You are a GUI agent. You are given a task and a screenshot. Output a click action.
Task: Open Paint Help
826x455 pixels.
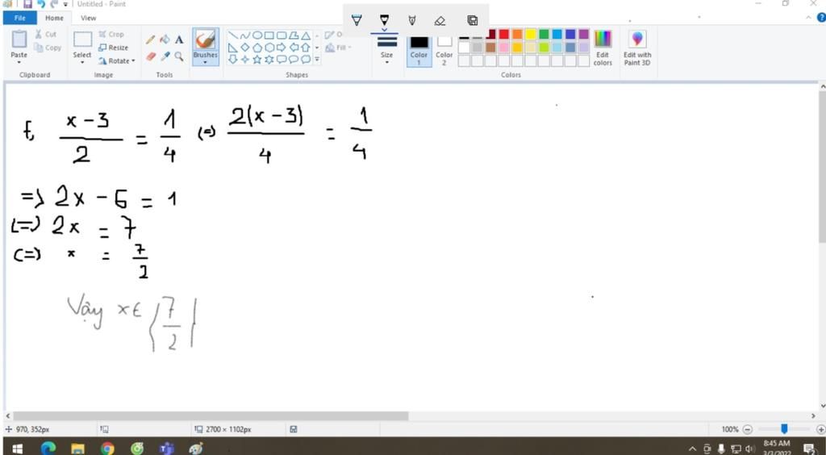(820, 18)
